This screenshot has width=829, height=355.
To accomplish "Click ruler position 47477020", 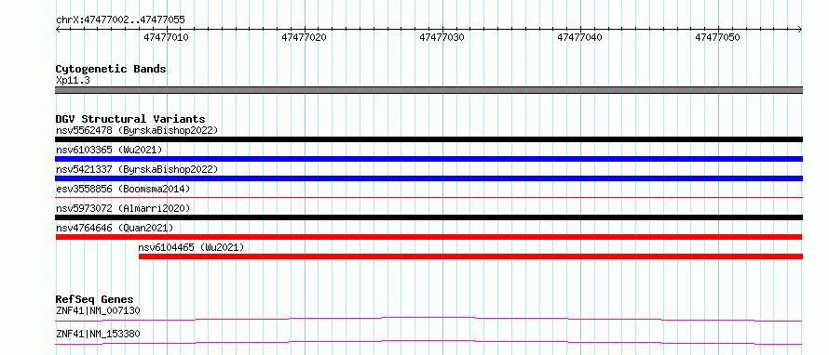I will [304, 37].
